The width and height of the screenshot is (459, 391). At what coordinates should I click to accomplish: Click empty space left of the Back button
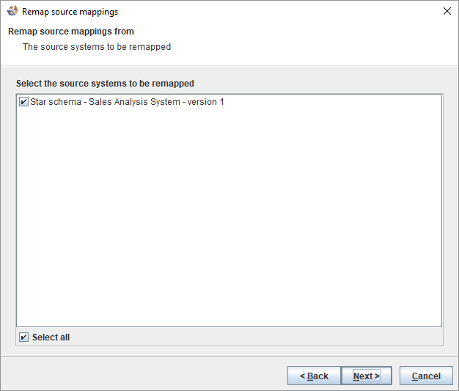click(x=147, y=376)
